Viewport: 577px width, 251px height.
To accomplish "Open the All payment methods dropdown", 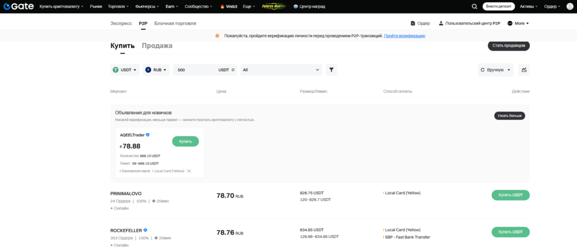I will [x=281, y=70].
